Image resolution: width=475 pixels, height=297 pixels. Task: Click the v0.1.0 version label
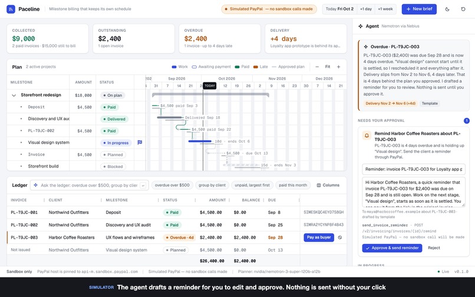[x=461, y=272]
